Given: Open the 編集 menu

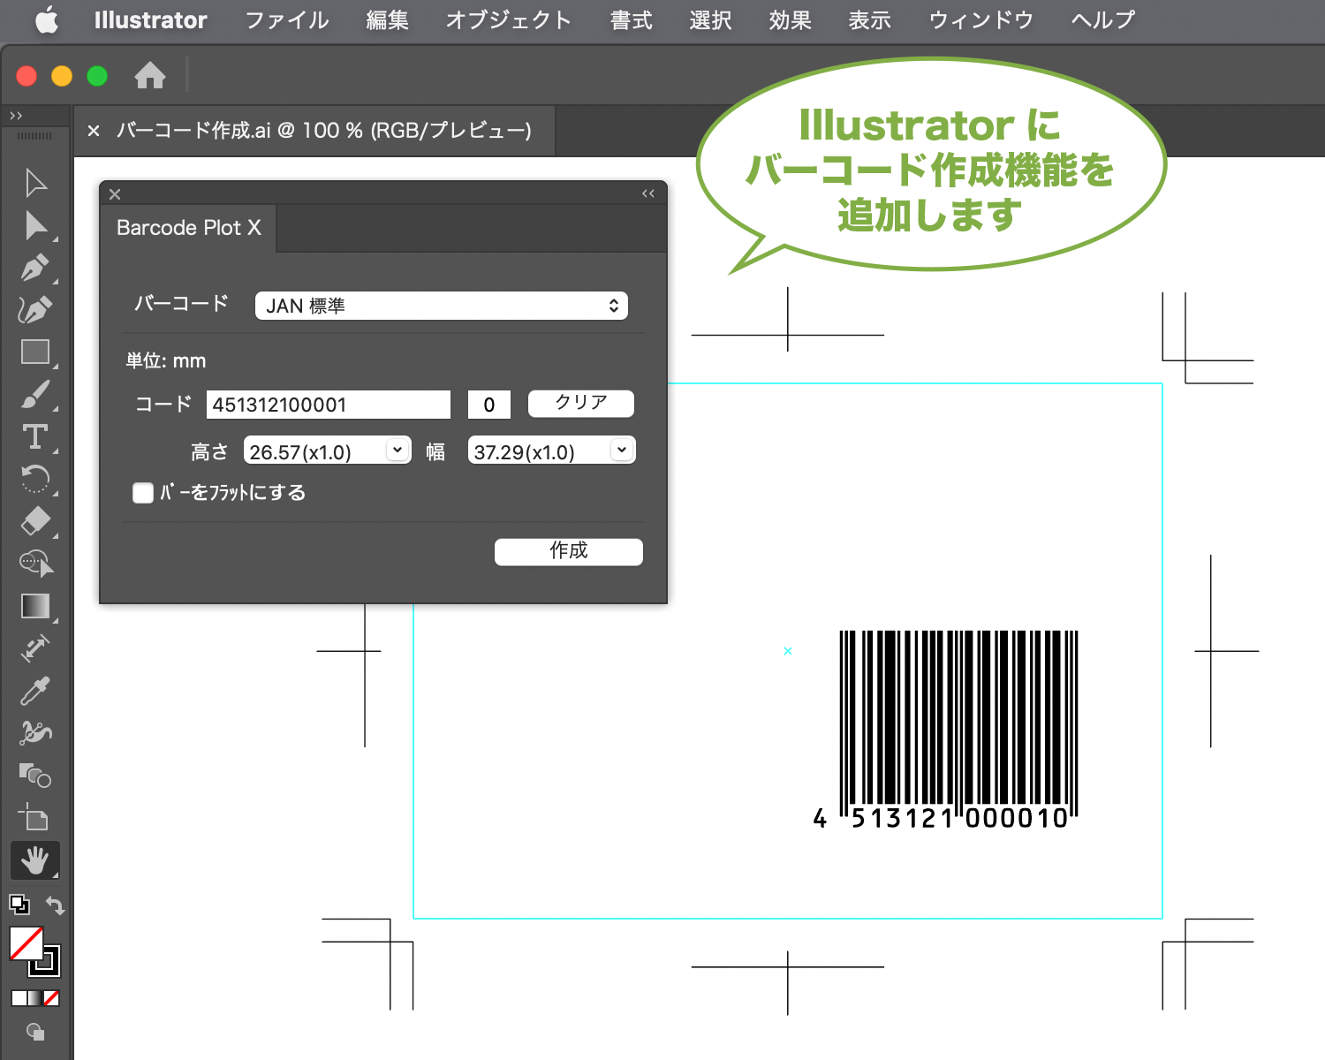Looking at the screenshot, I should tap(388, 19).
